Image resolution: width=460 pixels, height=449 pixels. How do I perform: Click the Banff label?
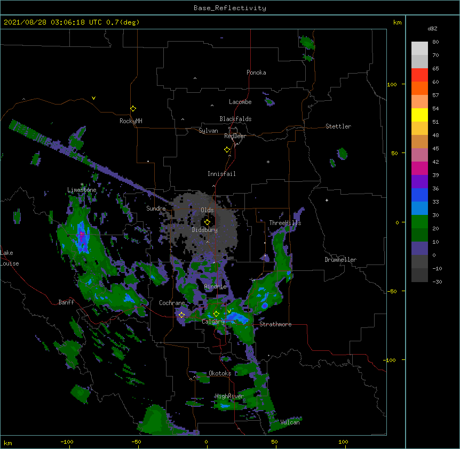pos(66,302)
